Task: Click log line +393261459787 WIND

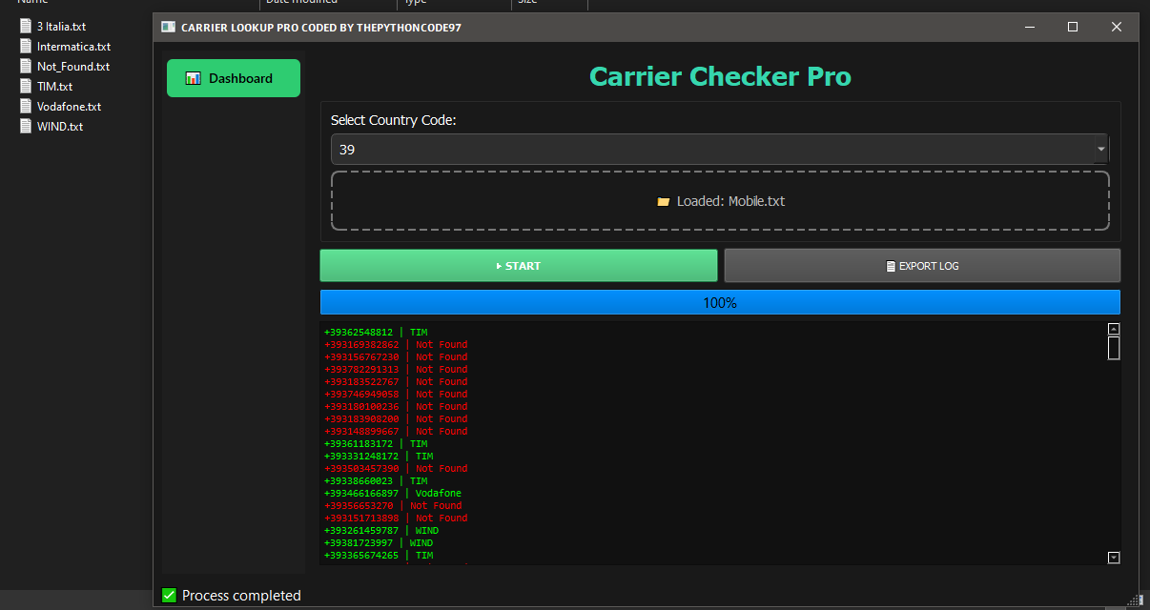Action: coord(381,531)
